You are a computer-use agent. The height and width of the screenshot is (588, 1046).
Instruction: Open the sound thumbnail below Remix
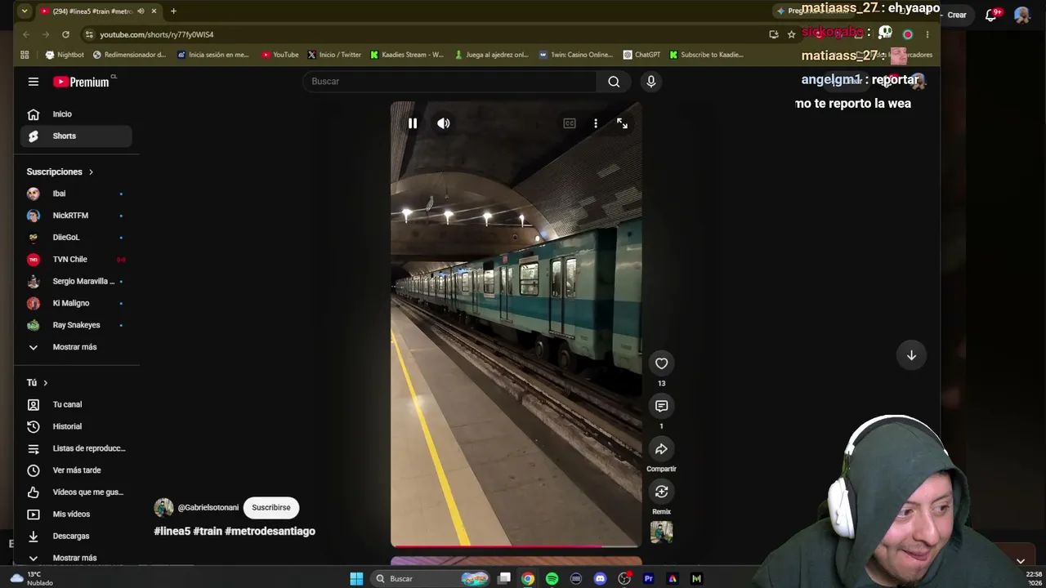click(x=662, y=532)
